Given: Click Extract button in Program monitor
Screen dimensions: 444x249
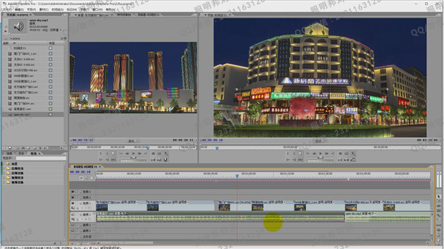Looking at the screenshot, I should (346, 160).
